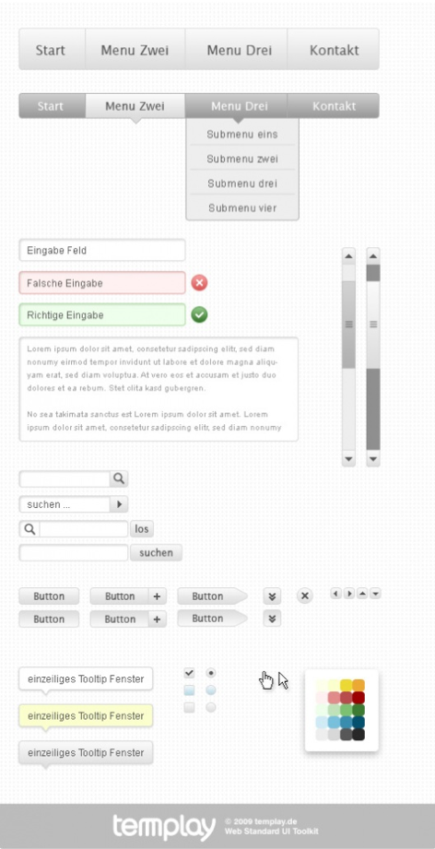Image resolution: width=435 pixels, height=849 pixels.
Task: Click the 'suchen' button
Action: click(156, 553)
